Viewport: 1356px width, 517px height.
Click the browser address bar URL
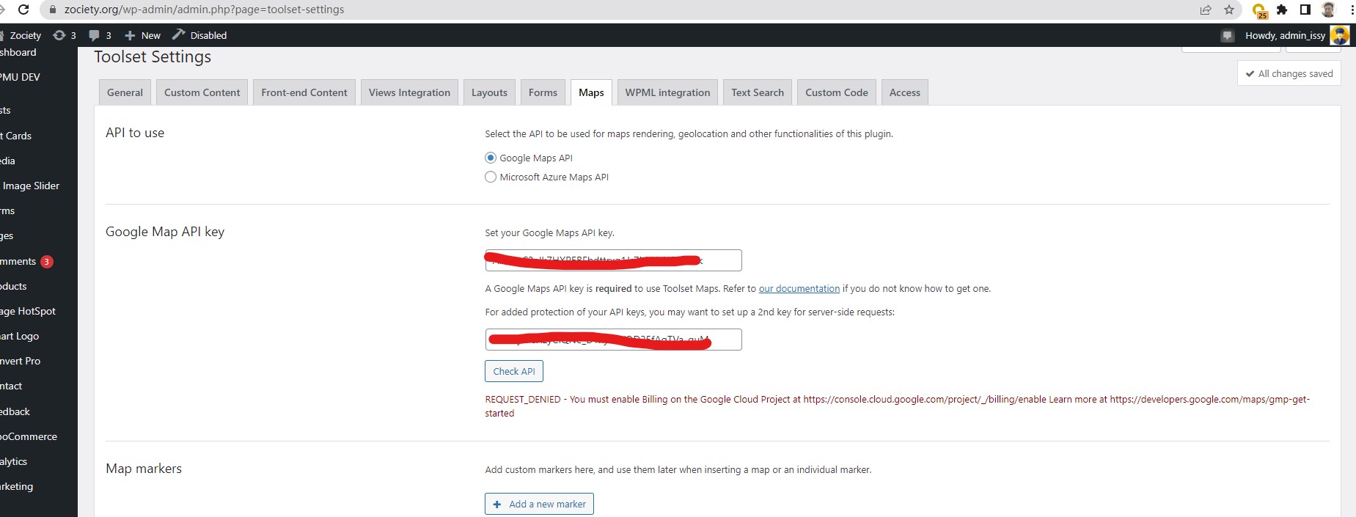[x=204, y=10]
